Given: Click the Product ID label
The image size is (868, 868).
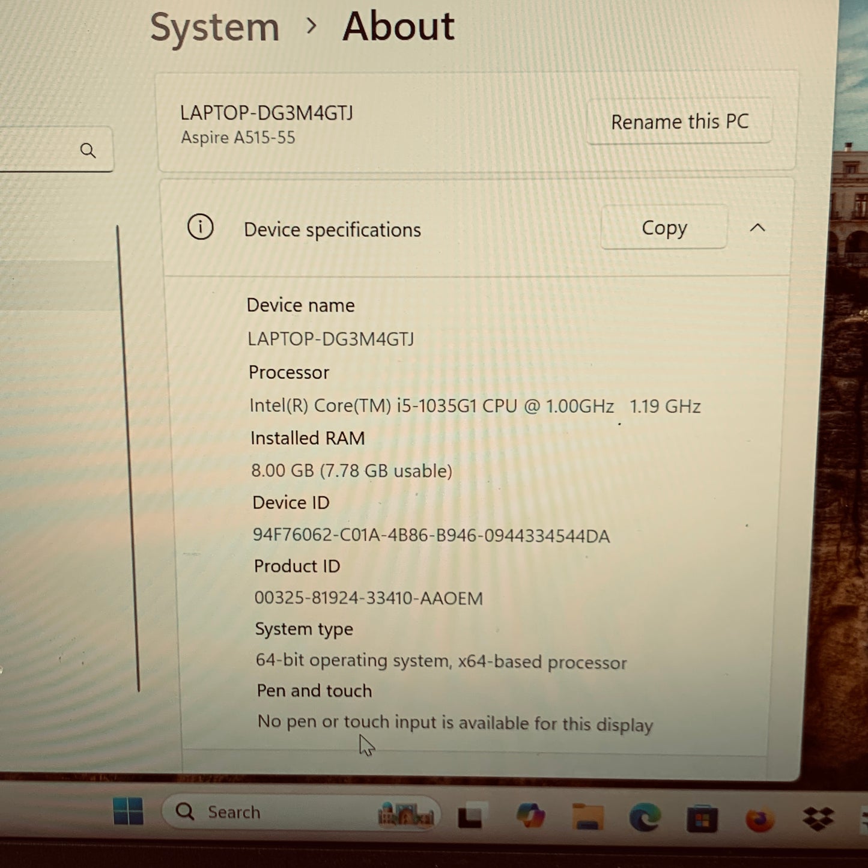Looking at the screenshot, I should (297, 566).
